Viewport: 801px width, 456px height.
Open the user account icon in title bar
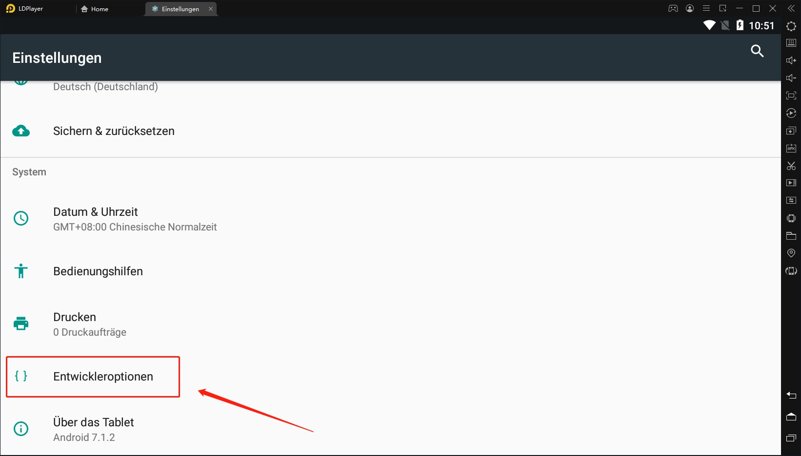(x=690, y=8)
